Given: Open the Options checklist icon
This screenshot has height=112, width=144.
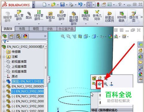Looking at the screenshot, I should (x=110, y=4).
